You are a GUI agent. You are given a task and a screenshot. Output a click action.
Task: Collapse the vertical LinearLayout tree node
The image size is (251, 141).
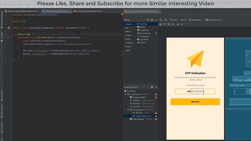125,94
